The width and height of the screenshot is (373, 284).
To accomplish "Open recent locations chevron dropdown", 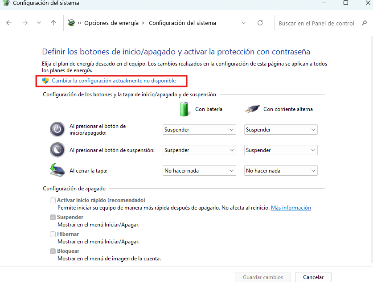I will (x=39, y=23).
